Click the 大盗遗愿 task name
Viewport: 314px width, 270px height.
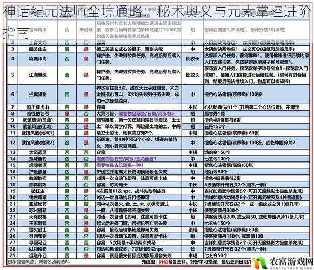38,152
